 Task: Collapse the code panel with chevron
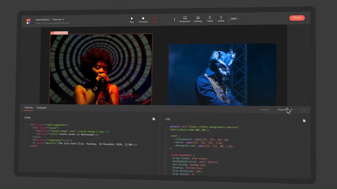[x=304, y=110]
